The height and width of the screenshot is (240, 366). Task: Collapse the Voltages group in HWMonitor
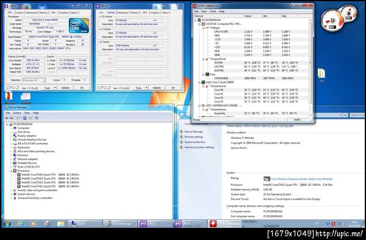[x=203, y=28]
